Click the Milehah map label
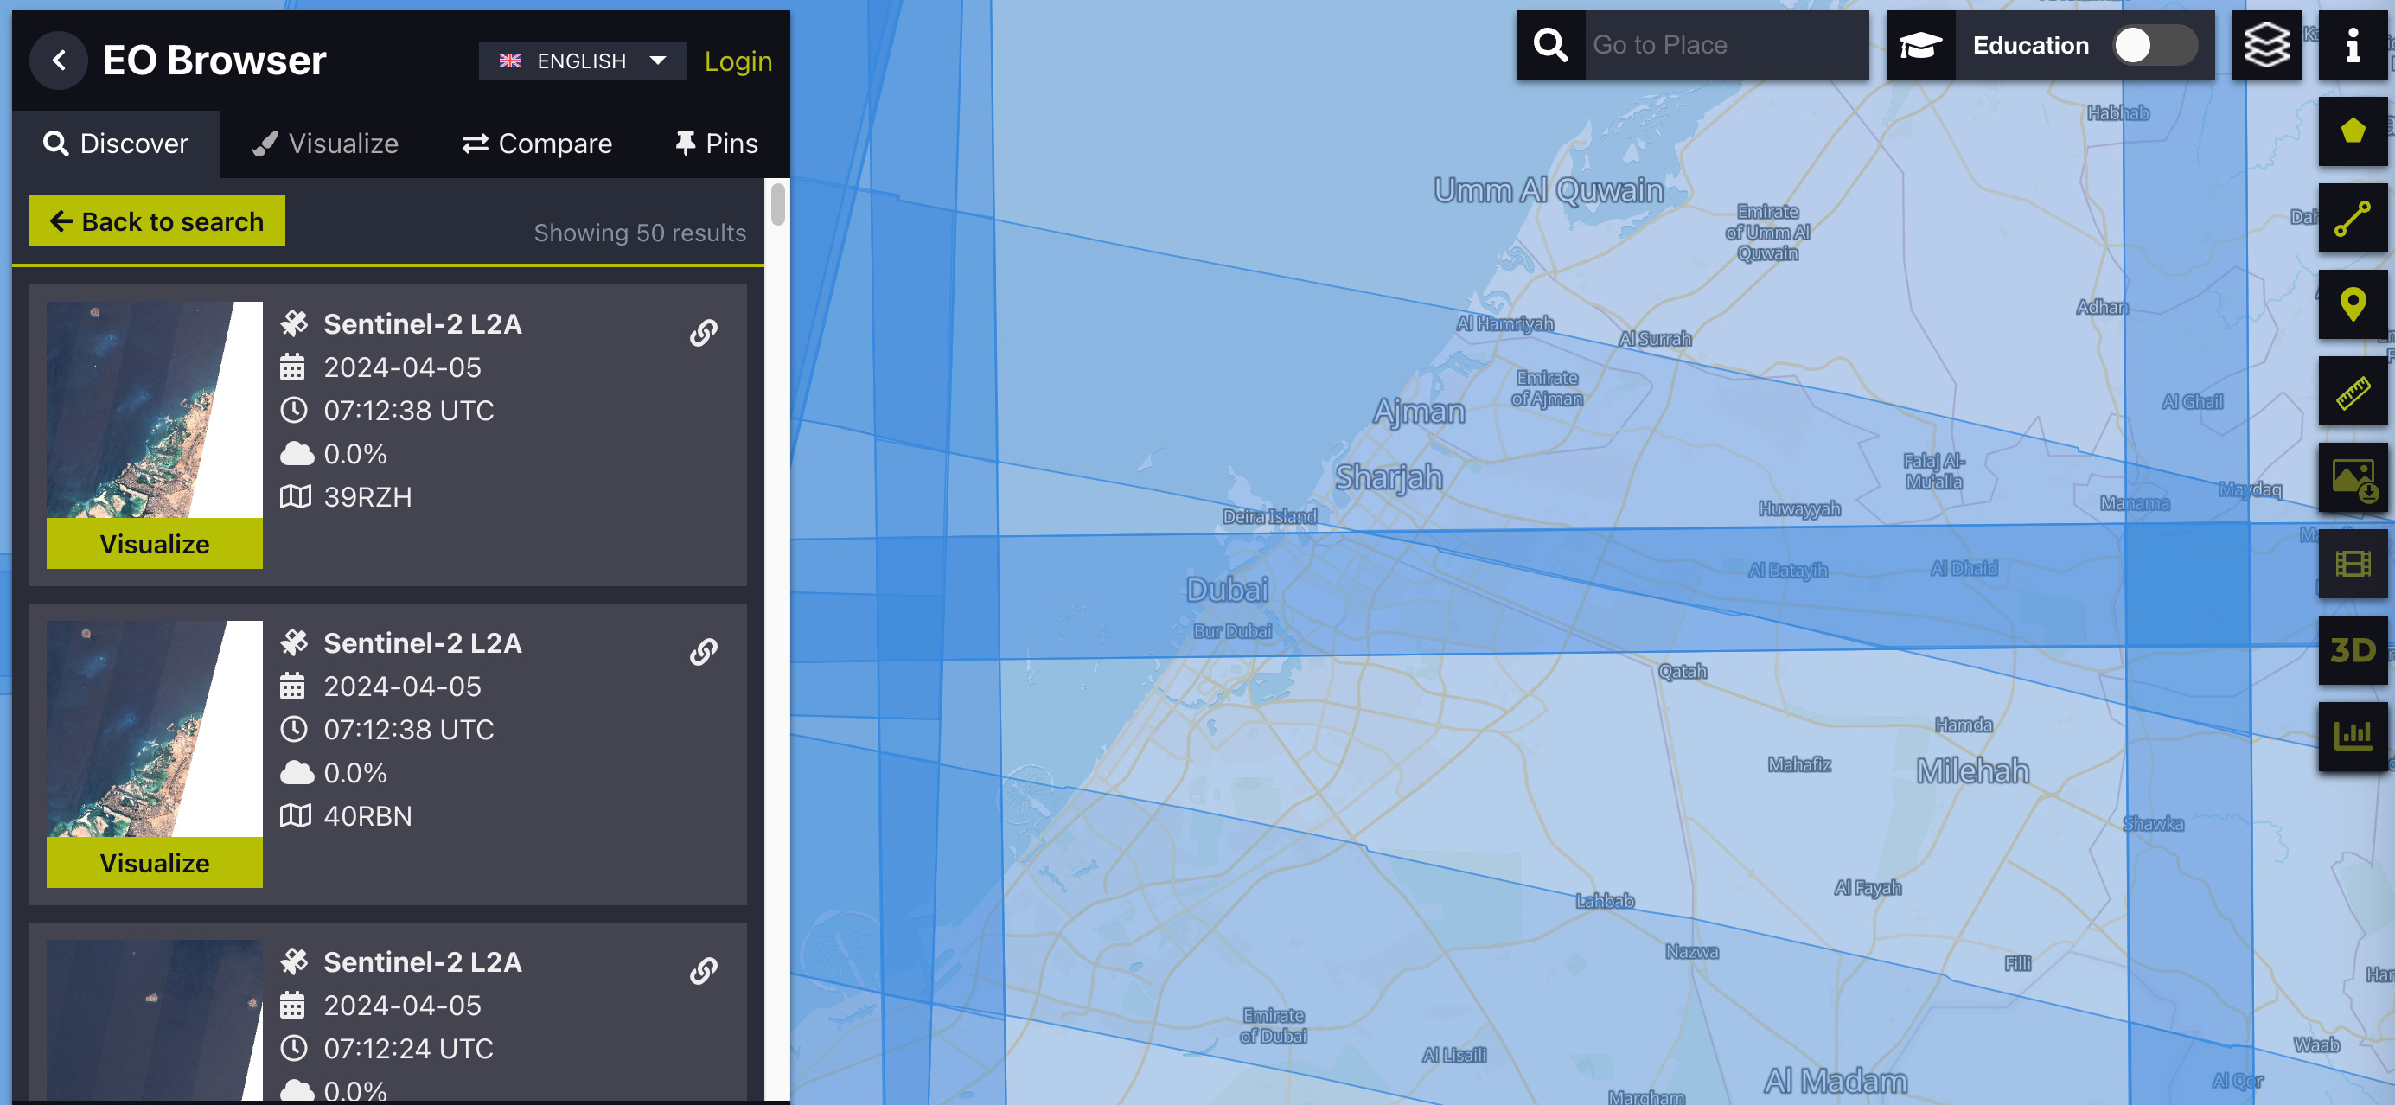2395x1105 pixels. [1972, 770]
